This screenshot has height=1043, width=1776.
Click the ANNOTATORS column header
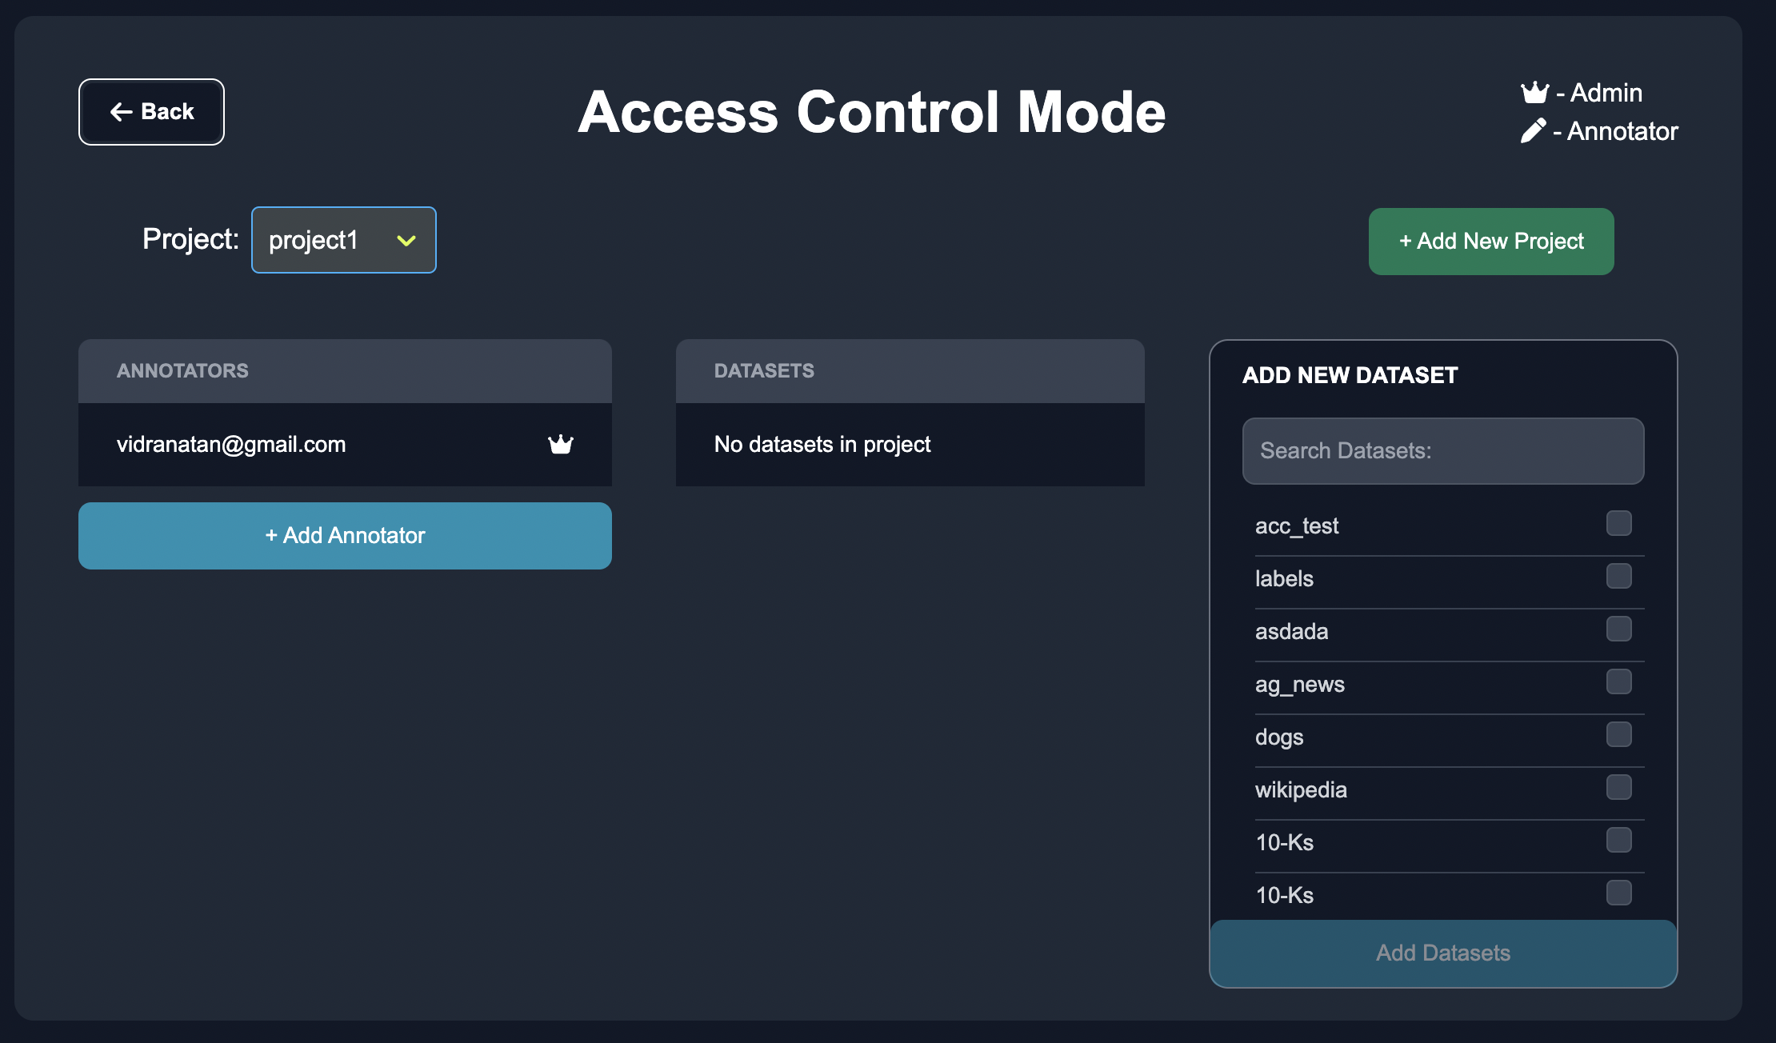pyautogui.click(x=182, y=371)
